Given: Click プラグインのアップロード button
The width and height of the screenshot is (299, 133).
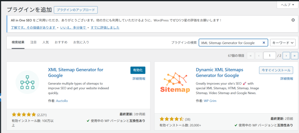Looking at the screenshot, I should coord(76,10).
